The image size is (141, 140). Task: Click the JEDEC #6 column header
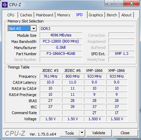point(73,71)
